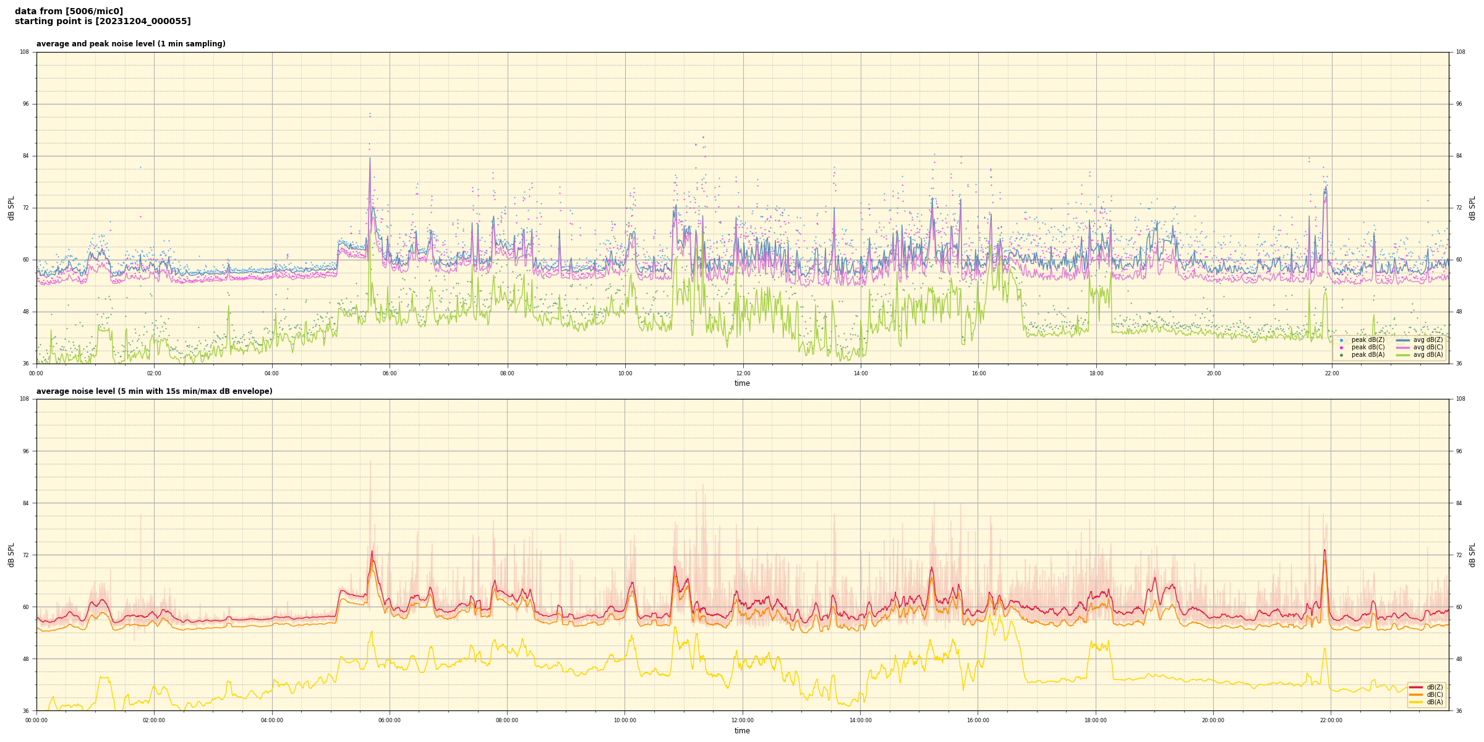Click the 14:00:00 tick label on bottom chart
This screenshot has width=1484, height=742.
pyautogui.click(x=860, y=720)
